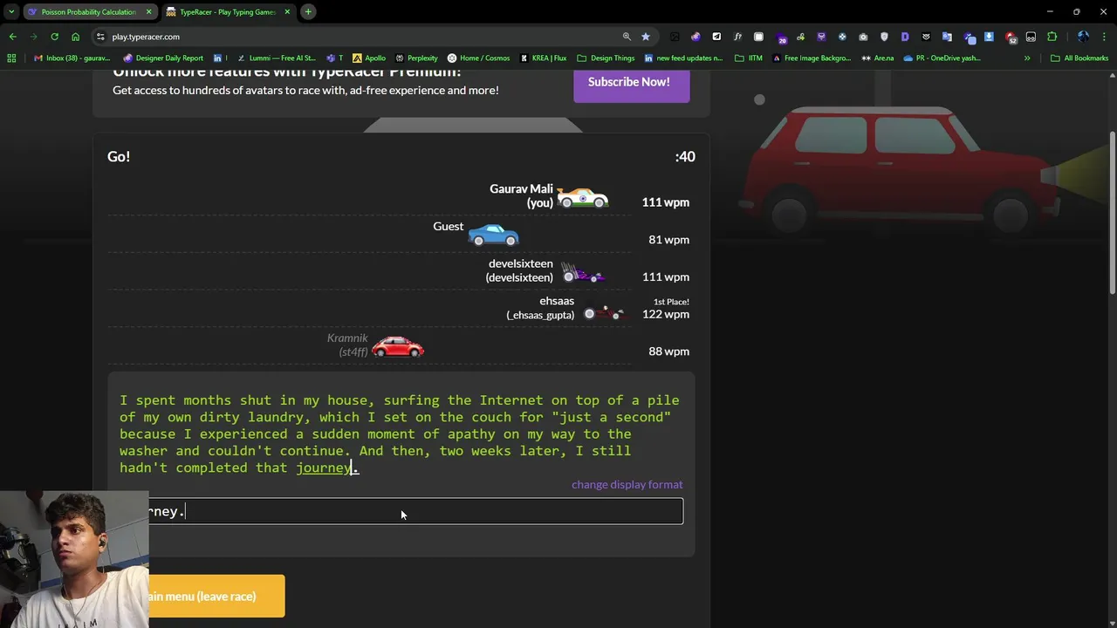Click Kramnik's red beetle car
Image resolution: width=1117 pixels, height=628 pixels.
click(398, 347)
